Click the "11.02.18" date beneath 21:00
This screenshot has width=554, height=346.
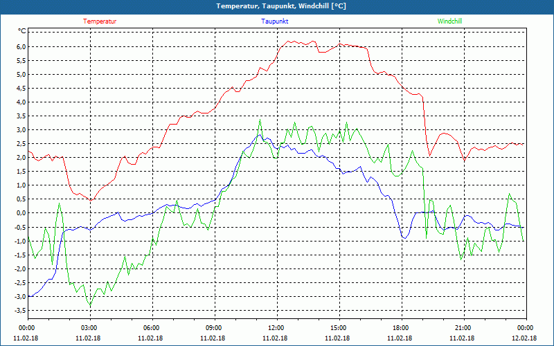coord(462,338)
